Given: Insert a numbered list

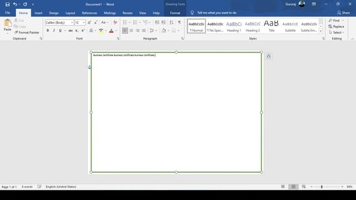Looking at the screenshot, I should (x=135, y=22).
